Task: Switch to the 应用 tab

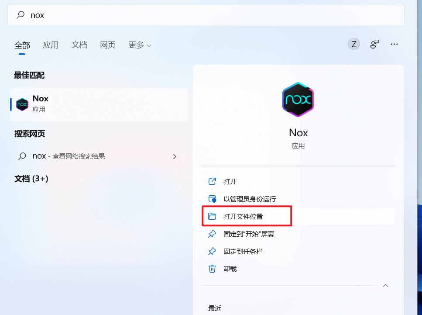Action: 51,45
